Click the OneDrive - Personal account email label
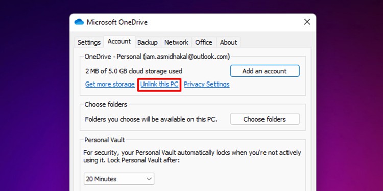Viewport: 383px width, 191px height. point(157,57)
